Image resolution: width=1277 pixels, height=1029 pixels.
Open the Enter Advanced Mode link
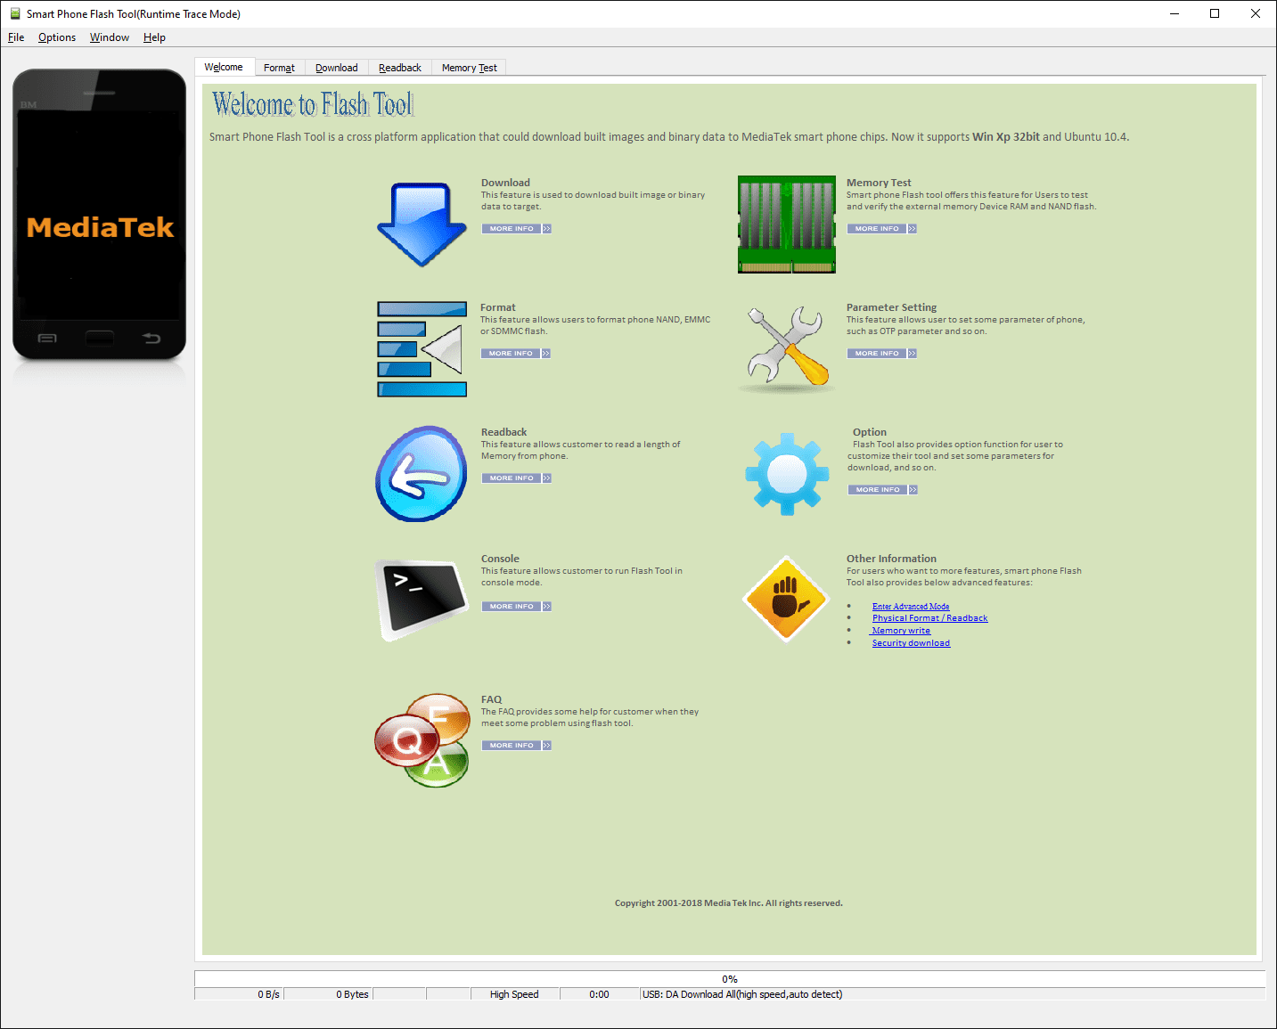(911, 607)
